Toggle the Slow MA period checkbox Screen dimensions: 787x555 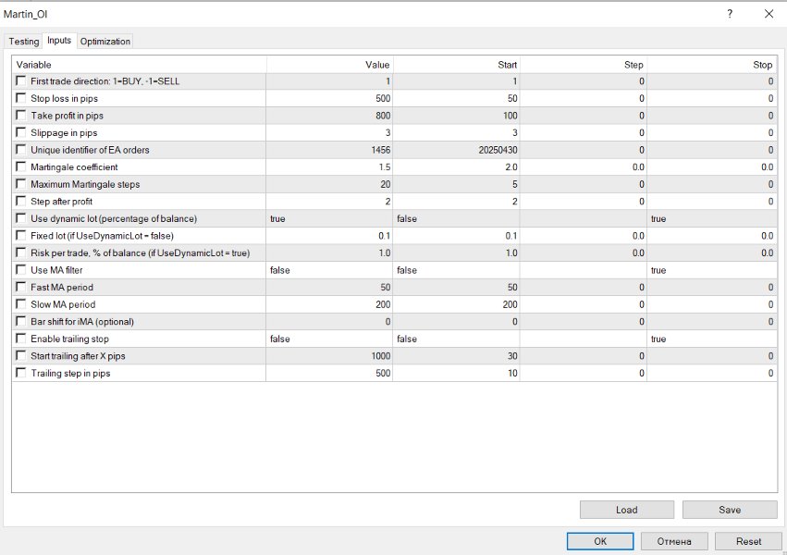click(20, 303)
